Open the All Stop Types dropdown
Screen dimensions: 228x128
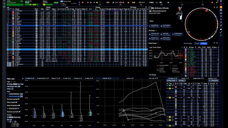click(x=172, y=81)
